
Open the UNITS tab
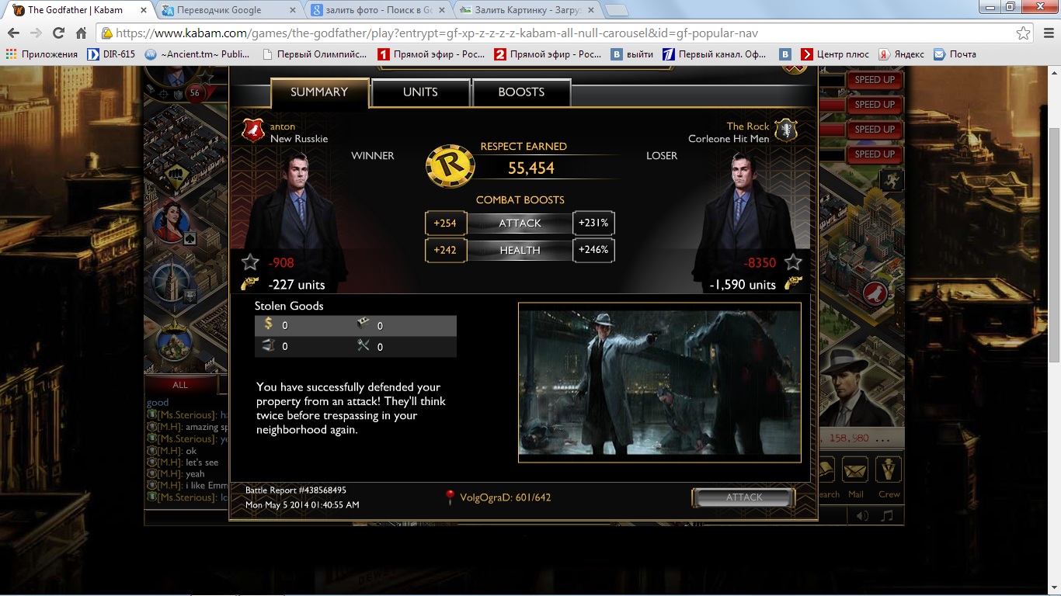click(x=420, y=92)
